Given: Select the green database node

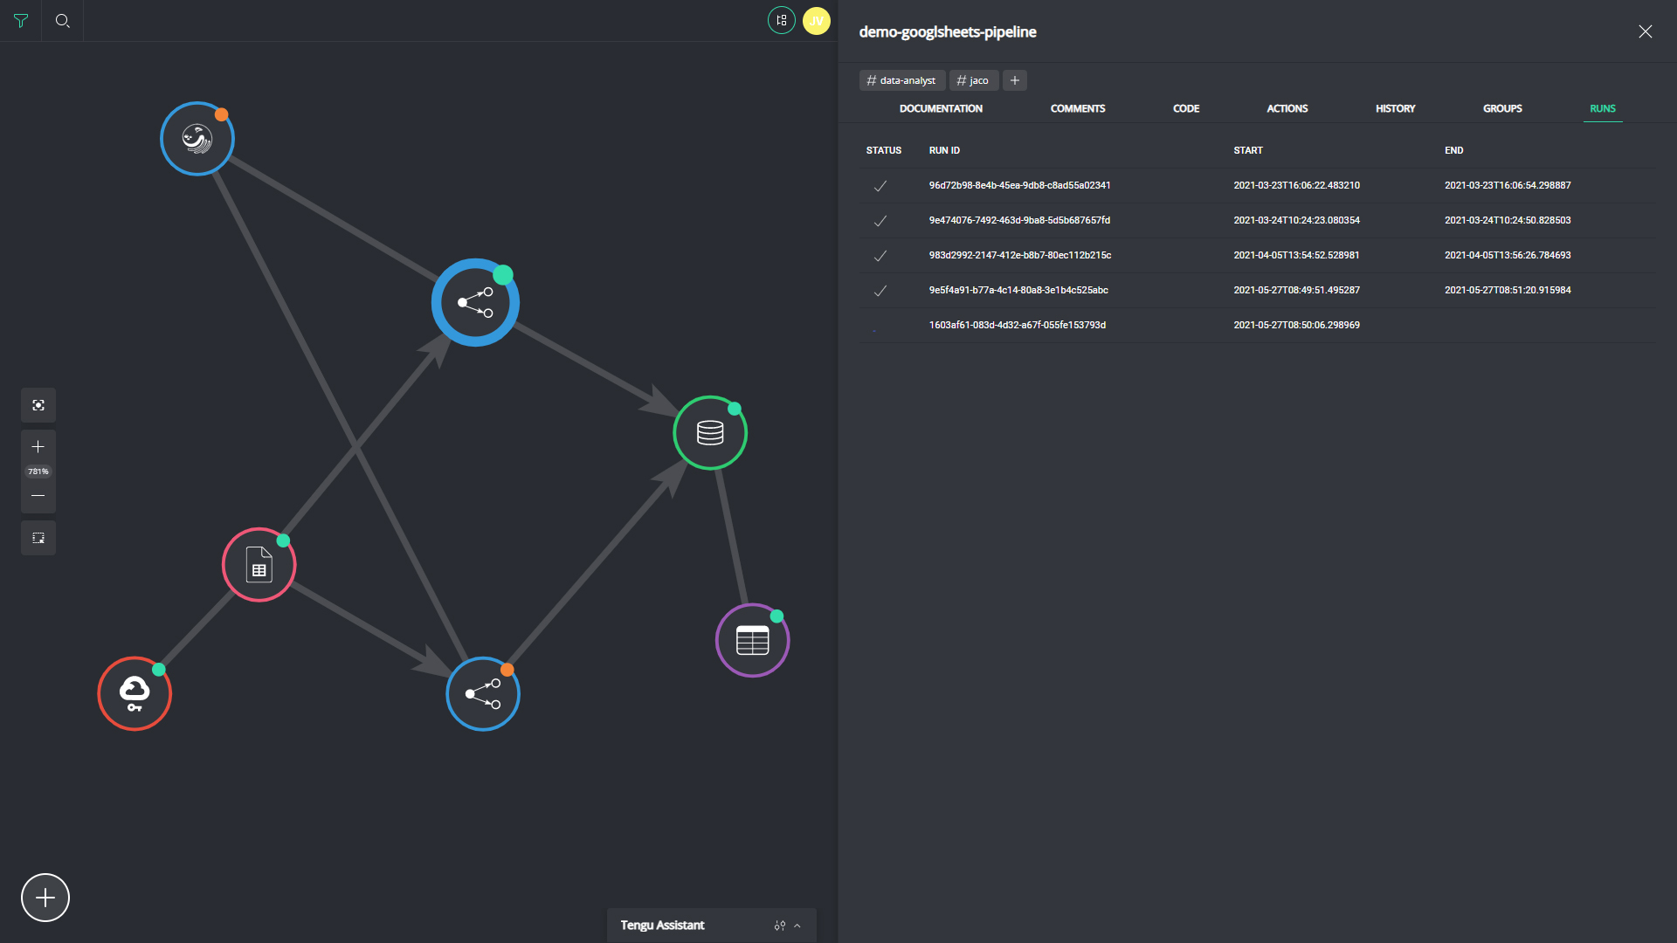Looking at the screenshot, I should pyautogui.click(x=710, y=433).
